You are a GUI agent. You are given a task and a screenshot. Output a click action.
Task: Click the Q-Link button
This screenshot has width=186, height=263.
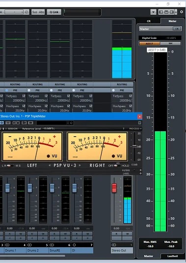54,12
